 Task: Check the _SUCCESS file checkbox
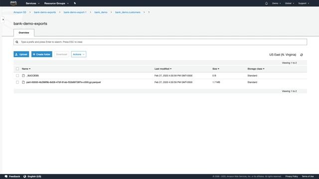17,76
